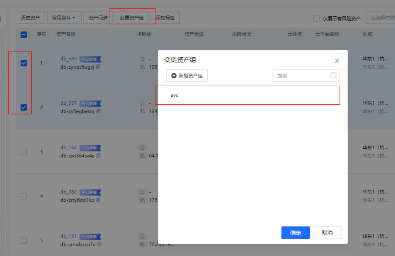This screenshot has width=395, height=256.
Task: Click copy icon beside db-zrmdzccn7v
Action: tap(99, 245)
